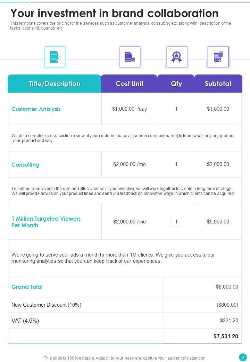Open the Customer Analysis item title

[36, 109]
